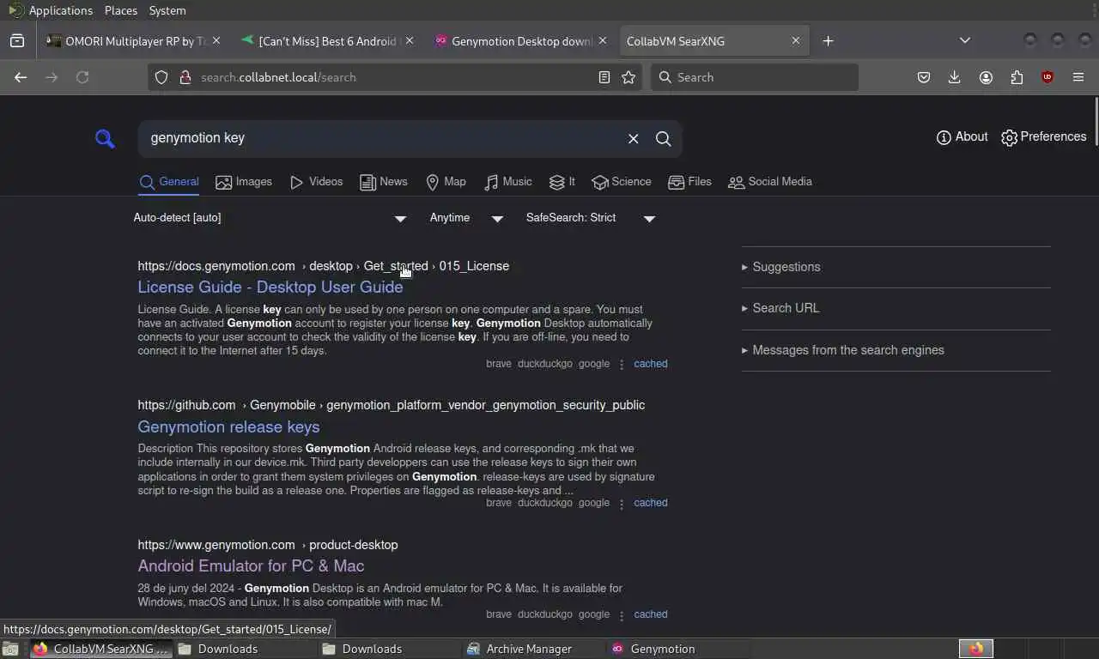Switch to the Videos category
Image resolution: width=1099 pixels, height=659 pixels.
pos(316,182)
